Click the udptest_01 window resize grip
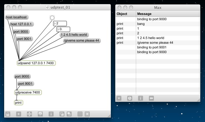This screenshot has height=122, width=205. tap(109, 116)
